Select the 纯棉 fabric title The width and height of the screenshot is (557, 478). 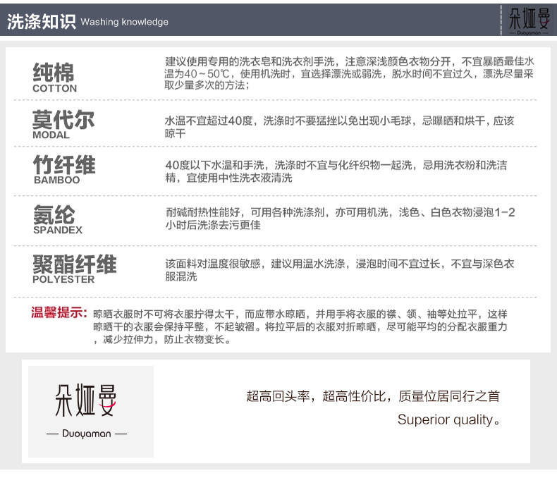(54, 72)
